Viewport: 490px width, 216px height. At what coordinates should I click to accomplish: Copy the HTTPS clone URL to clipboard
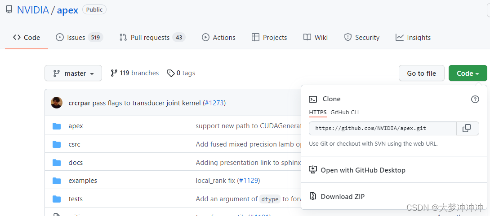click(467, 128)
